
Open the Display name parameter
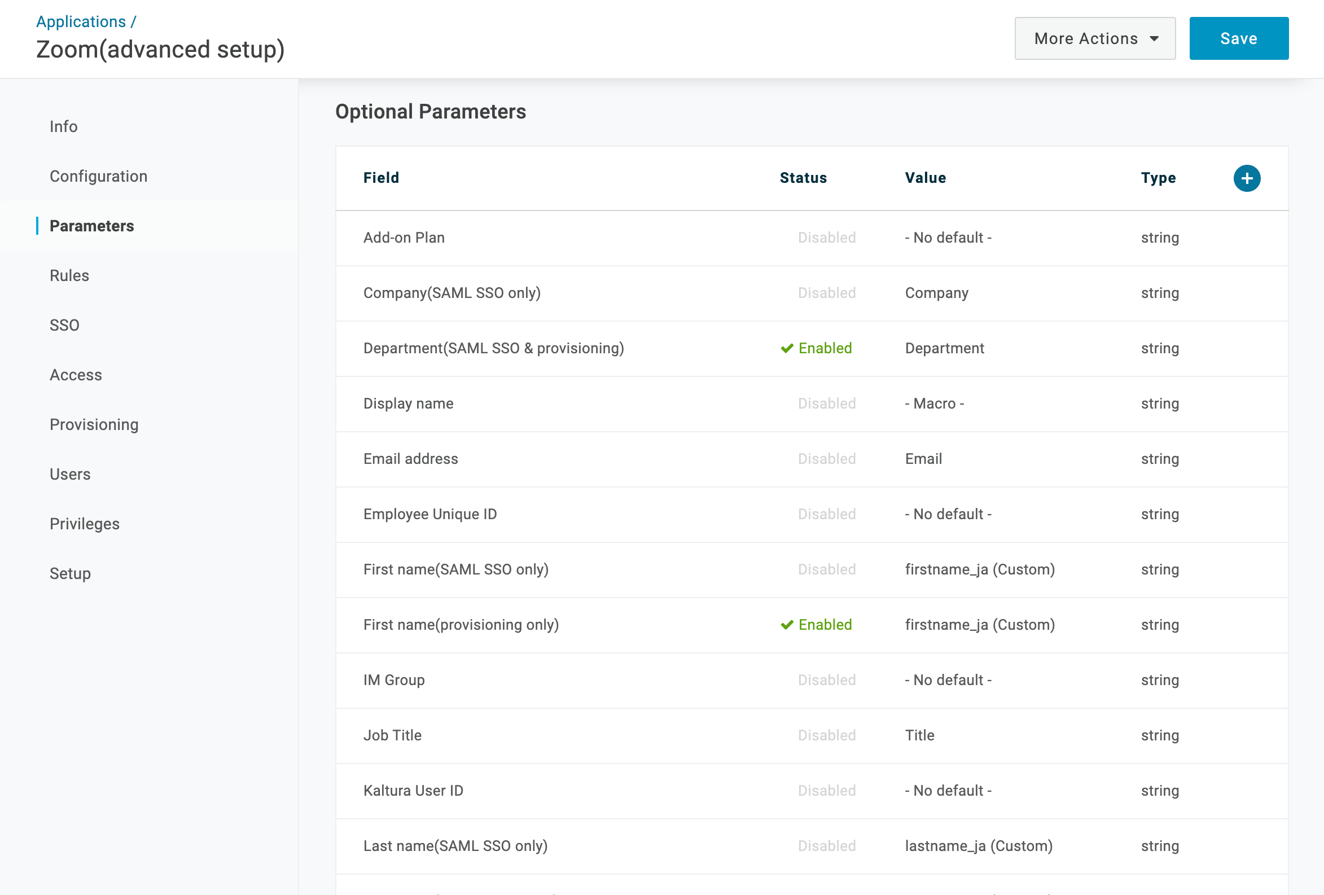pos(811,403)
